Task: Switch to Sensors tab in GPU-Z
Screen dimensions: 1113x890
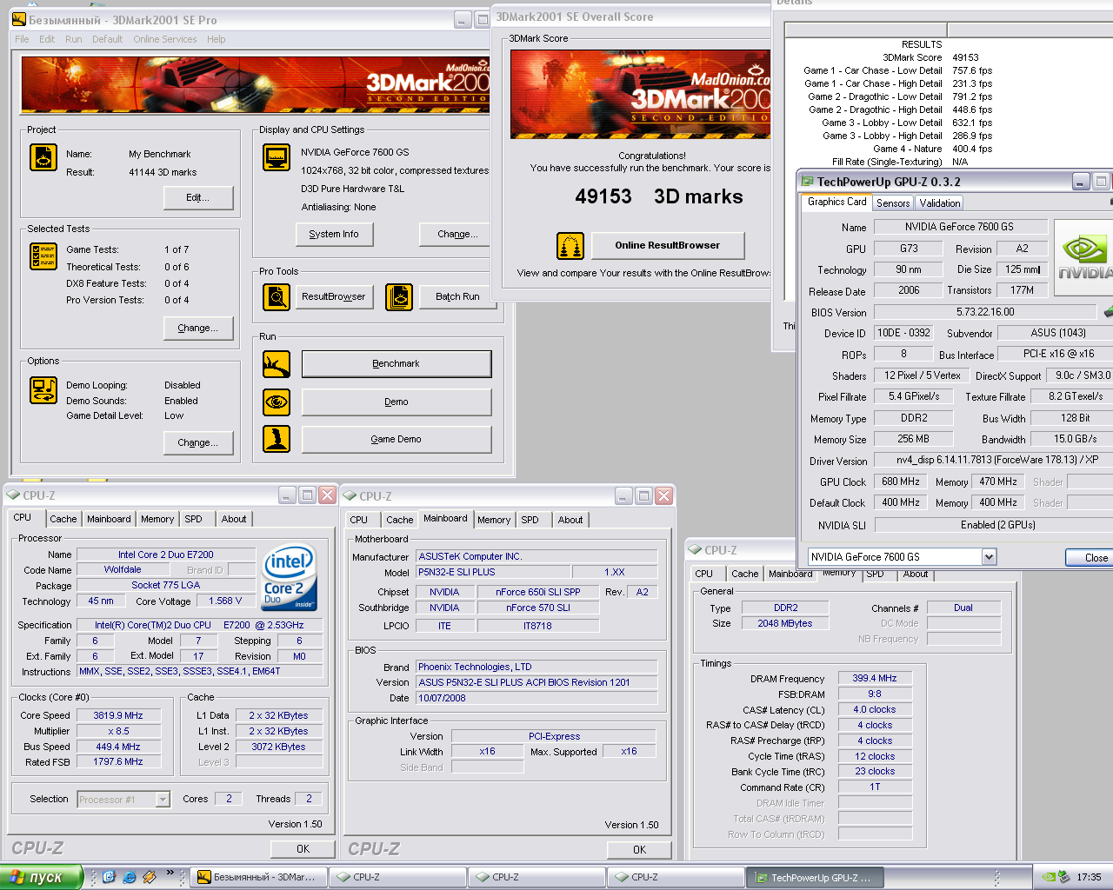Action: 893,203
